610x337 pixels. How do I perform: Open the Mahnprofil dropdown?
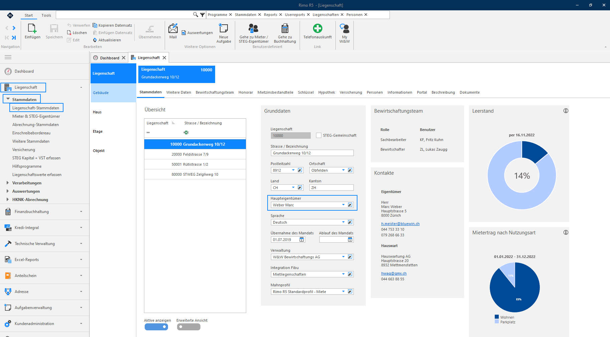pyautogui.click(x=343, y=292)
